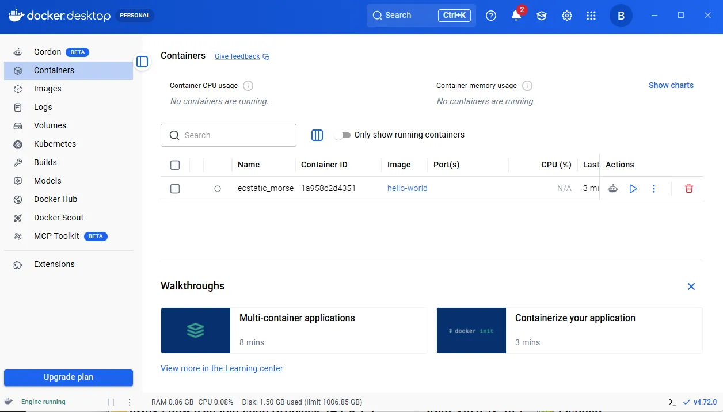
Task: Open the apps grid icon
Action: (x=591, y=16)
